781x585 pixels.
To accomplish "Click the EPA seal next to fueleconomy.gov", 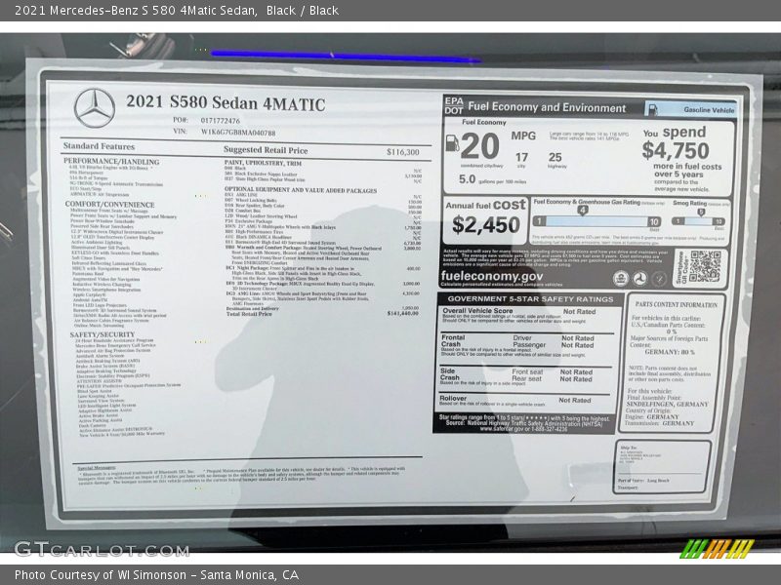I will (x=621, y=278).
